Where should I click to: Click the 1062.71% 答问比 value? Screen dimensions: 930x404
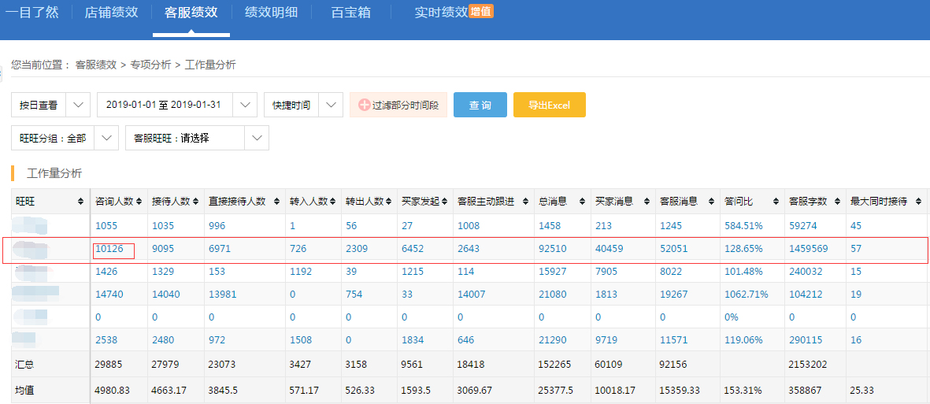coord(747,295)
